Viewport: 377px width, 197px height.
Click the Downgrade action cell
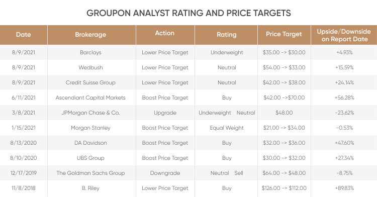165,173
